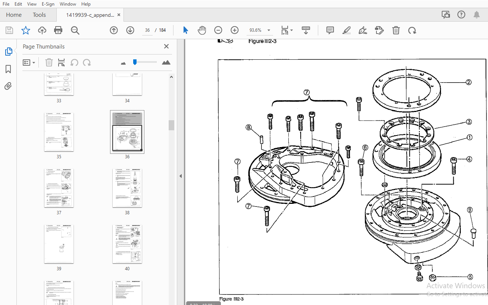Zoom out with the minus button
This screenshot has width=488, height=305.
click(218, 30)
